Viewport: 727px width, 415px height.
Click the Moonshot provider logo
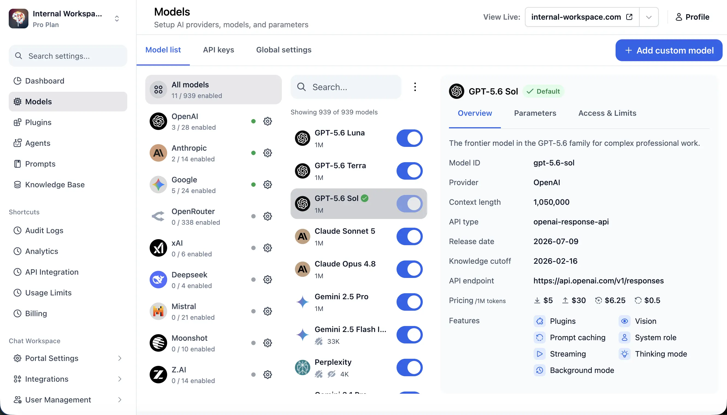coord(158,343)
